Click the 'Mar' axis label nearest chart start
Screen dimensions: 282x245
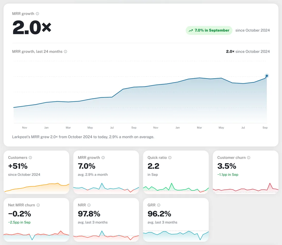point(68,128)
